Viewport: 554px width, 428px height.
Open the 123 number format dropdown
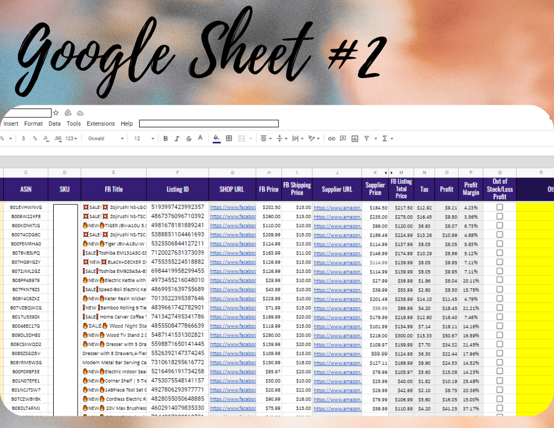pyautogui.click(x=71, y=138)
